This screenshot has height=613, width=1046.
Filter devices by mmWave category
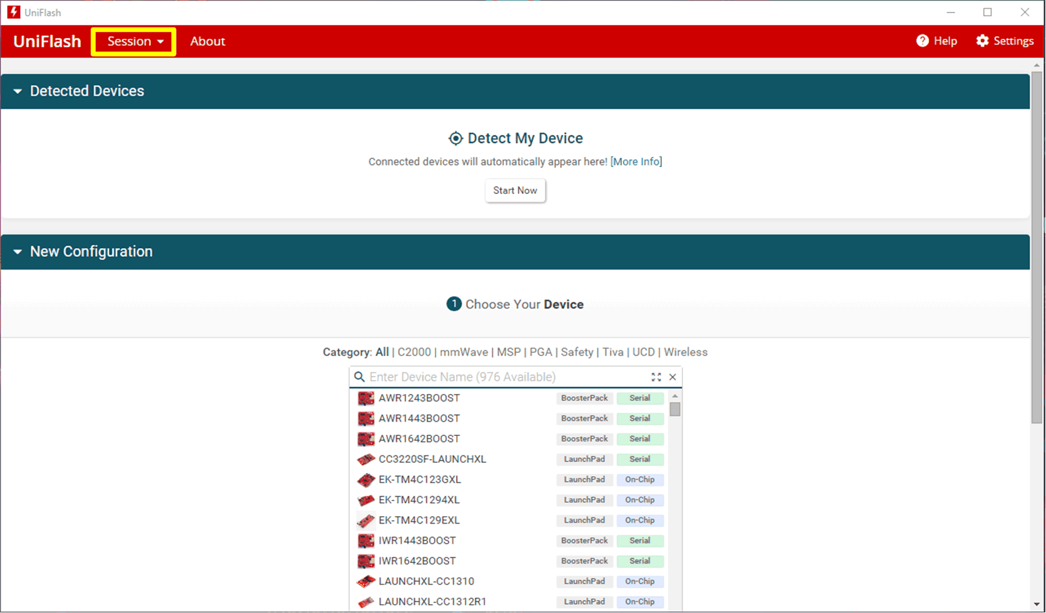464,352
